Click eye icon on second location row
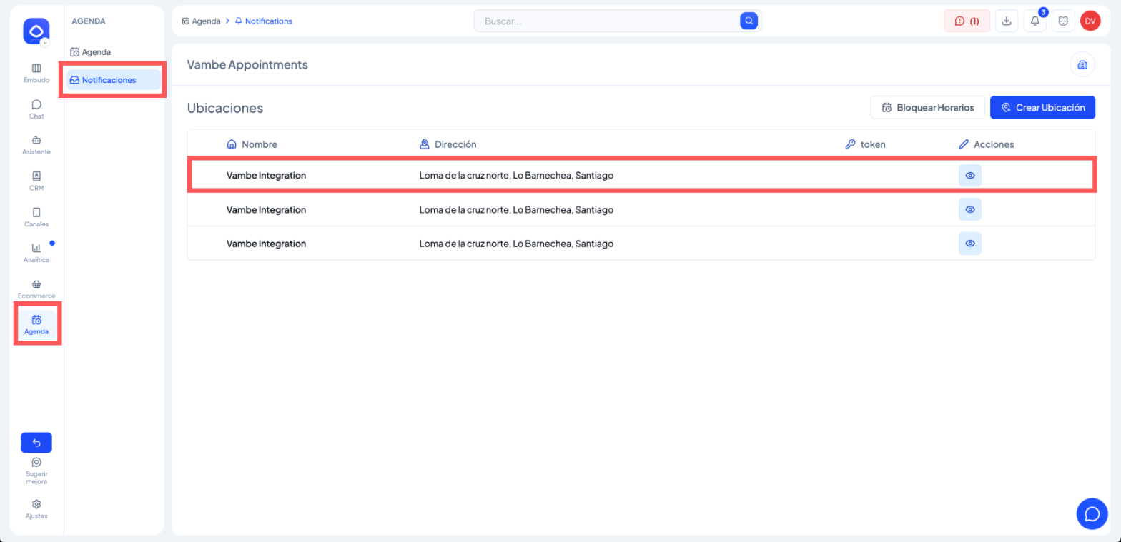This screenshot has height=542, width=1121. [969, 209]
